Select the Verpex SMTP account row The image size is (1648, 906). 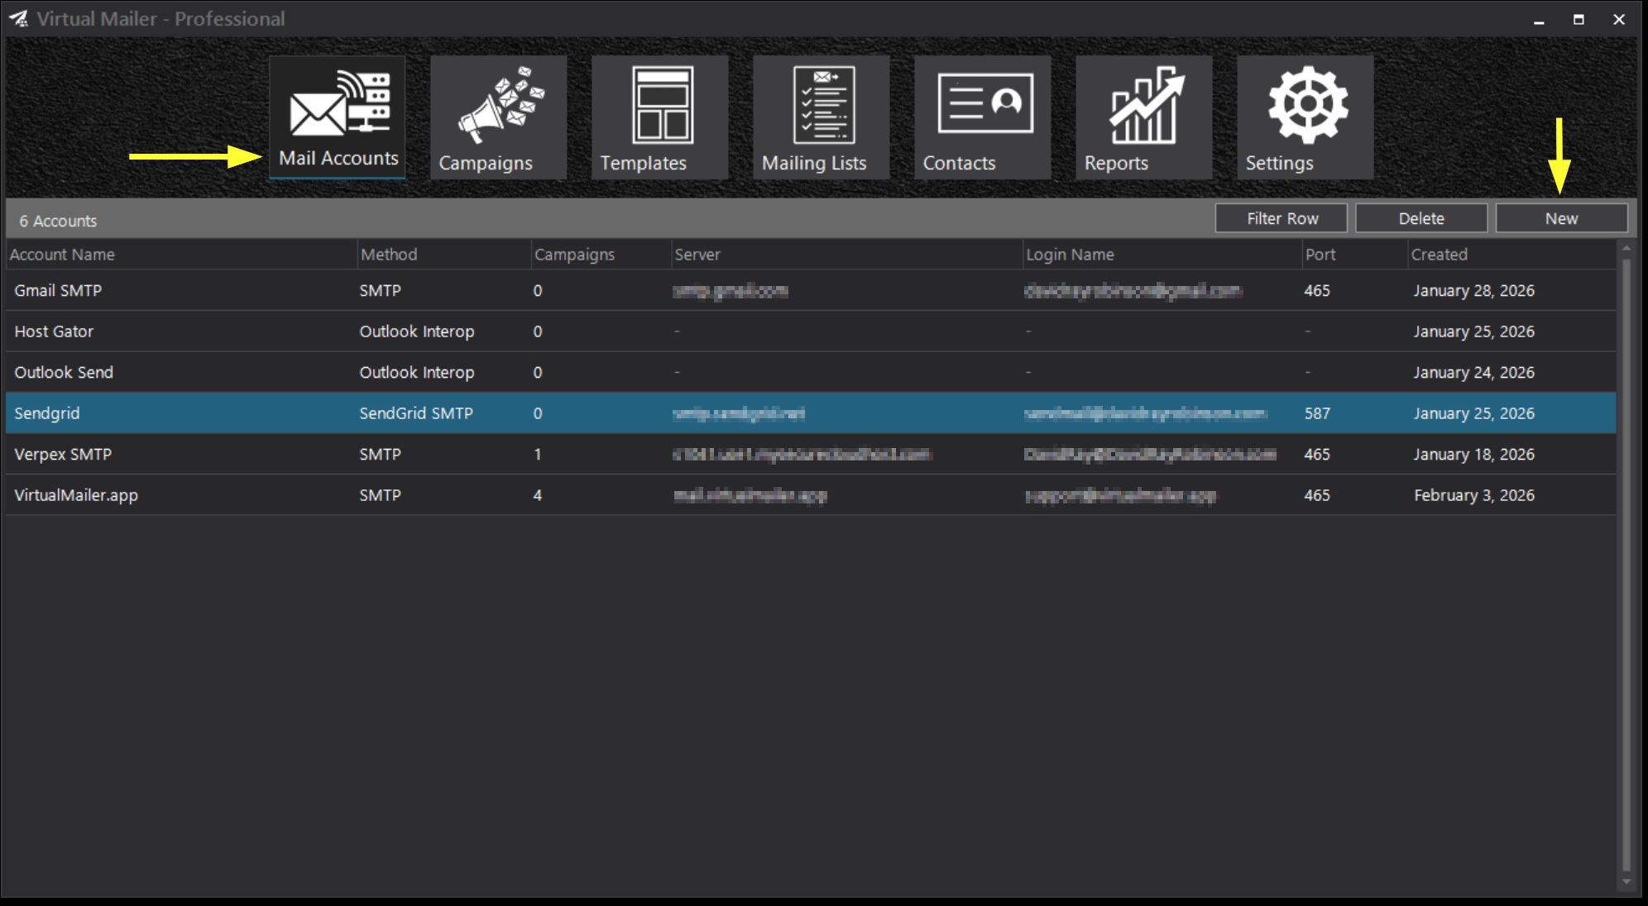811,454
